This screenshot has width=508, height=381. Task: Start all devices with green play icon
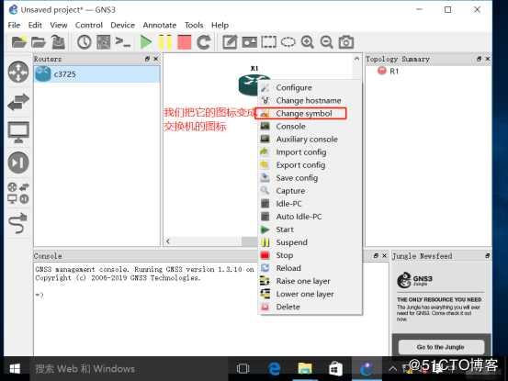tap(145, 42)
